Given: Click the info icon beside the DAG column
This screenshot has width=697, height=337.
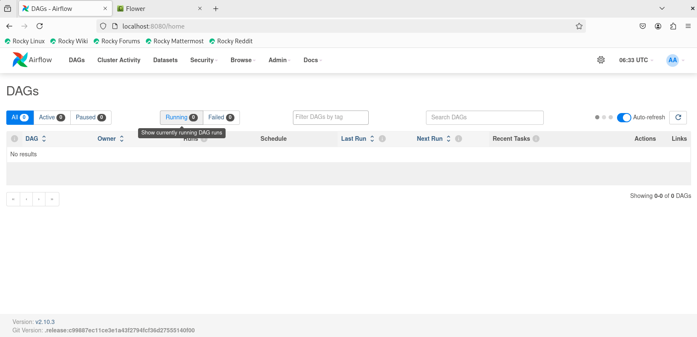Looking at the screenshot, I should click(x=14, y=139).
